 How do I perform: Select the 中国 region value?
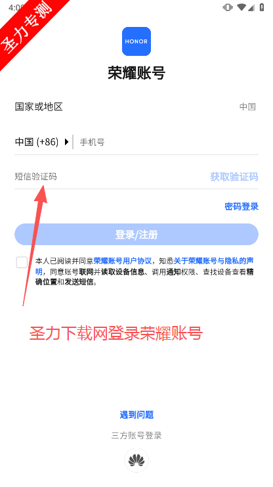[247, 107]
